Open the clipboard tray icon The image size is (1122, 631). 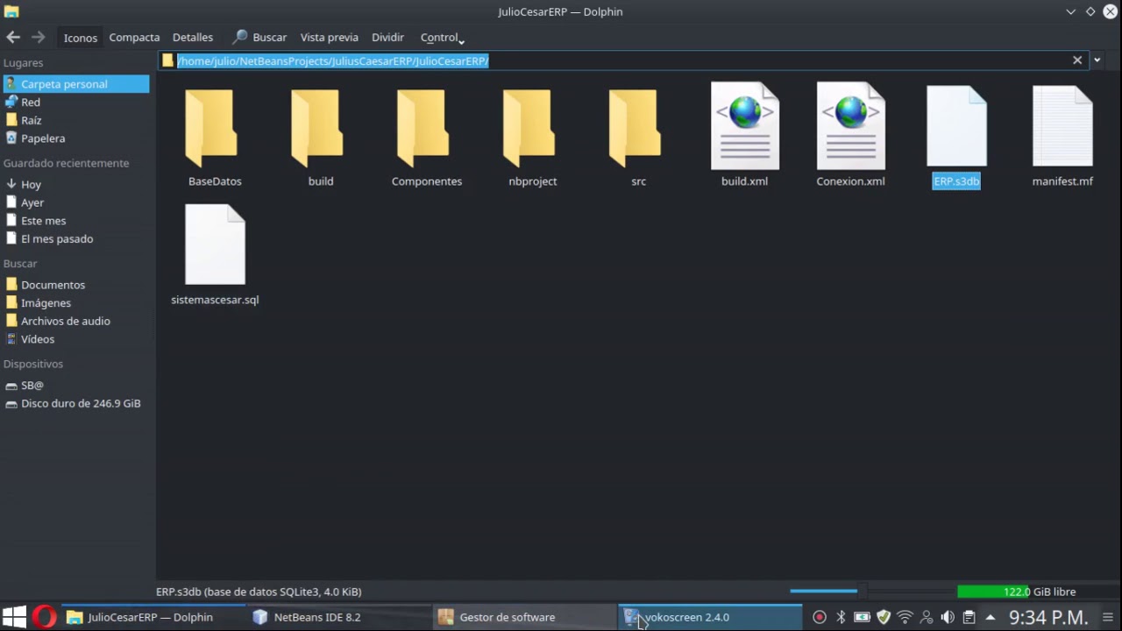click(969, 617)
